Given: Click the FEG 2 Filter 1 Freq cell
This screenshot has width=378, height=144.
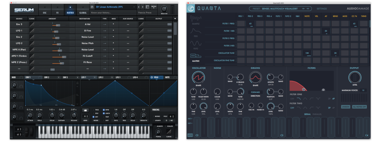Looking at the screenshot, I should coord(250,24).
